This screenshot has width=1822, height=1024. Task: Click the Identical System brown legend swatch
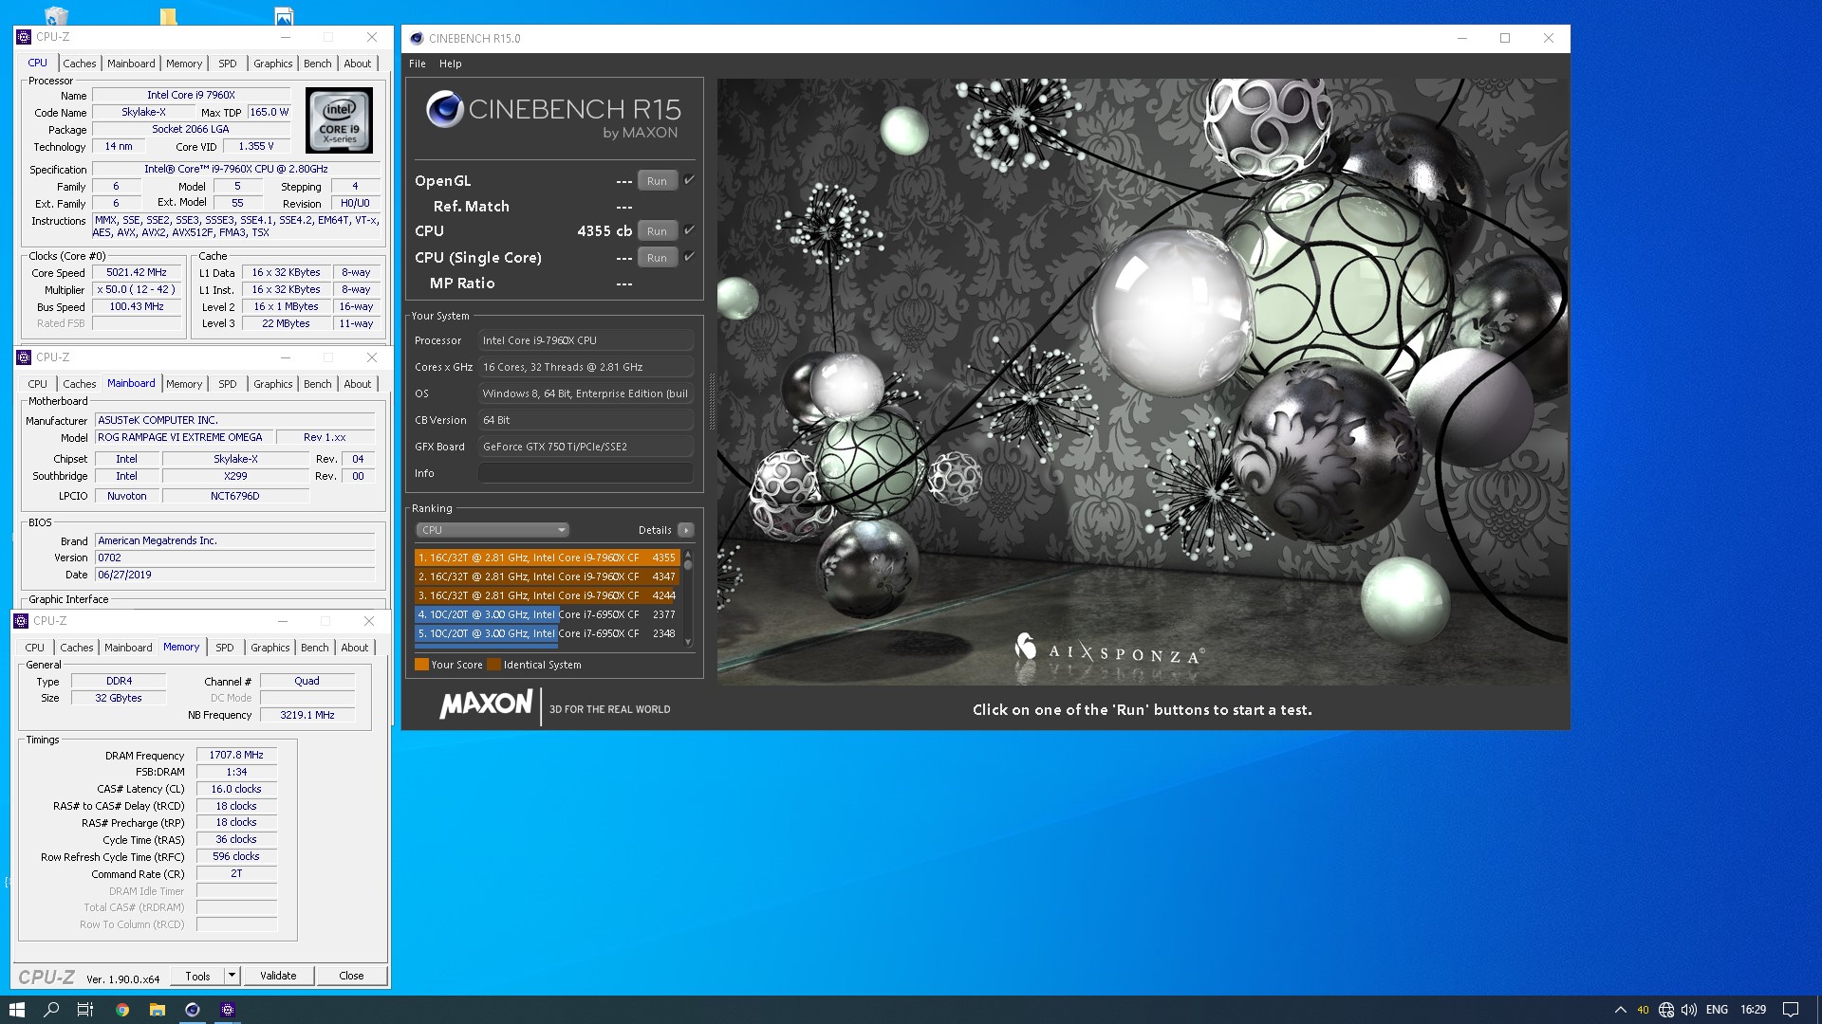[493, 665]
